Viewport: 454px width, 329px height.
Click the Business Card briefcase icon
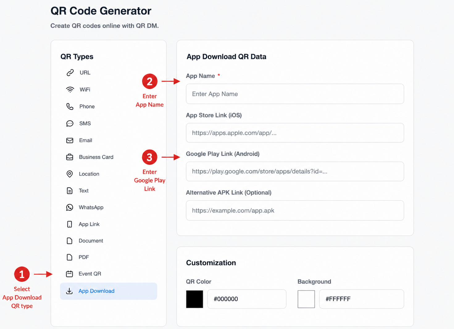70,157
